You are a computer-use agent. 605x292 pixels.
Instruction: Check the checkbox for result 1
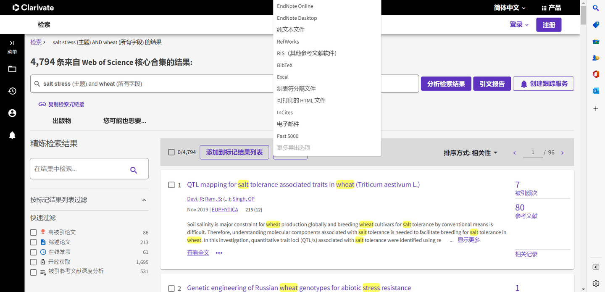tap(171, 184)
